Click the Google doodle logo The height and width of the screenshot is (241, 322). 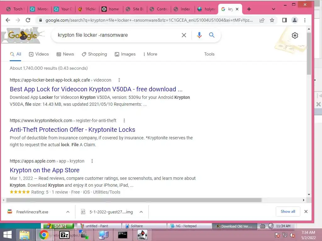(23, 35)
